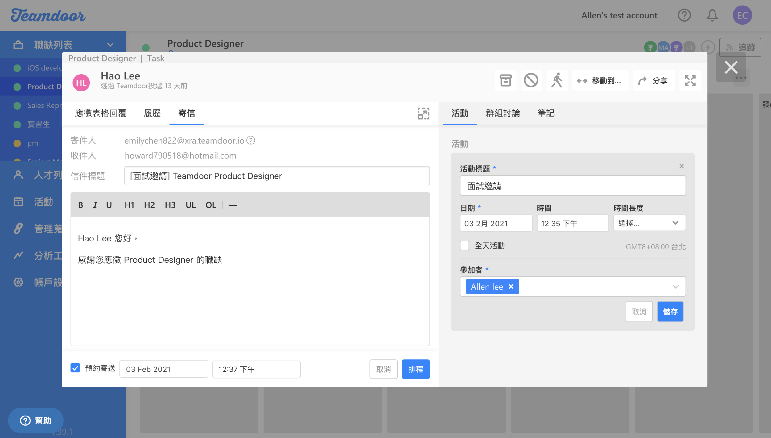771x438 pixels.
Task: Apply italic formatting with I
Action: pyautogui.click(x=95, y=205)
